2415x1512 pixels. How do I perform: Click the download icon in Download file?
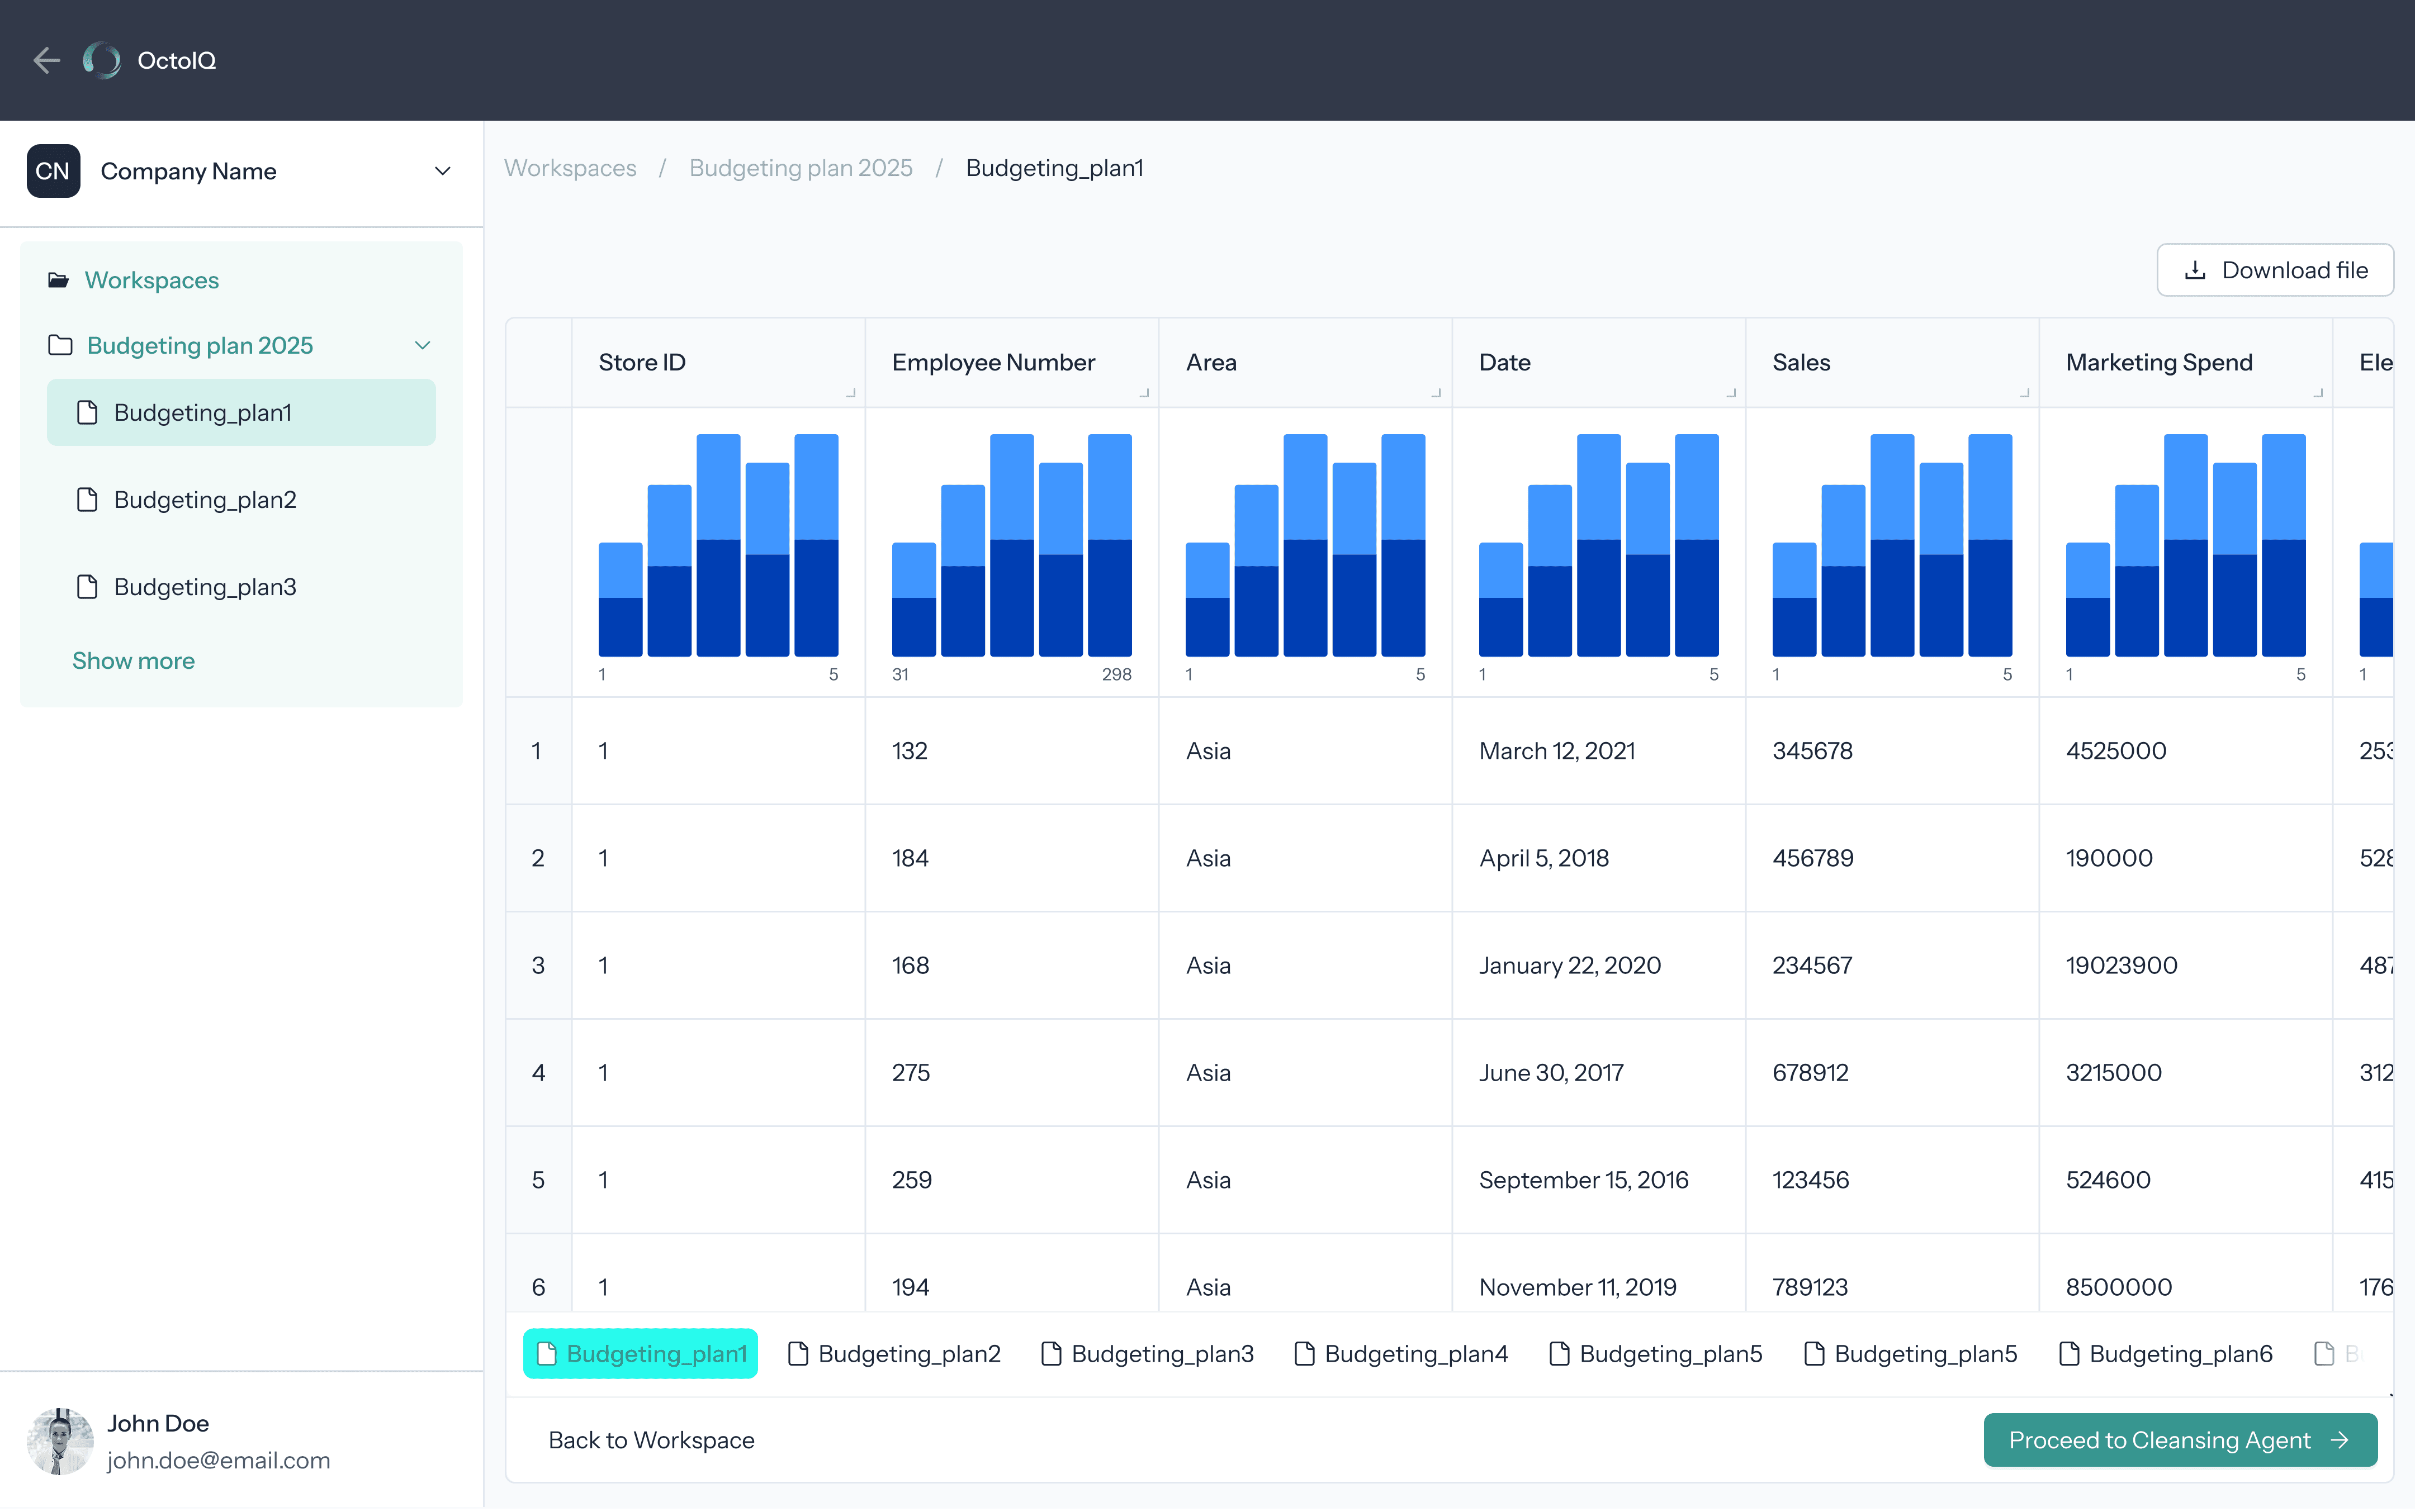(2195, 270)
